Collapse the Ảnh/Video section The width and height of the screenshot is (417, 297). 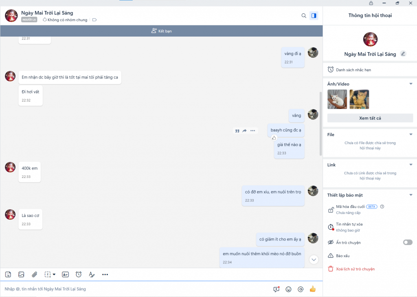tap(411, 84)
